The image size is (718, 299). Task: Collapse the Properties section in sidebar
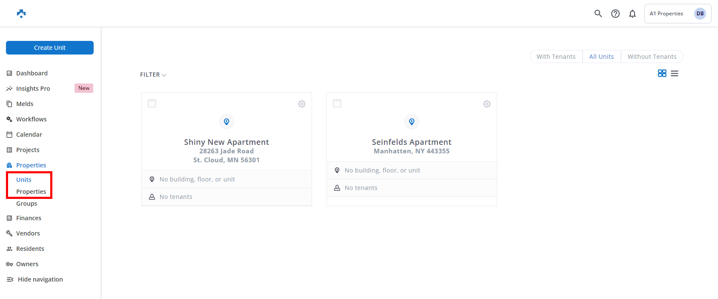pos(31,165)
